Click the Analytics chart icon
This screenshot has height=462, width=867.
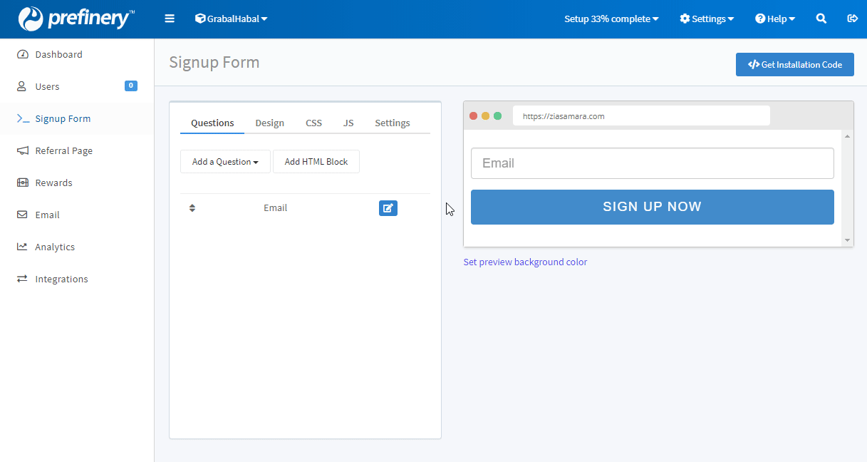[21, 247]
